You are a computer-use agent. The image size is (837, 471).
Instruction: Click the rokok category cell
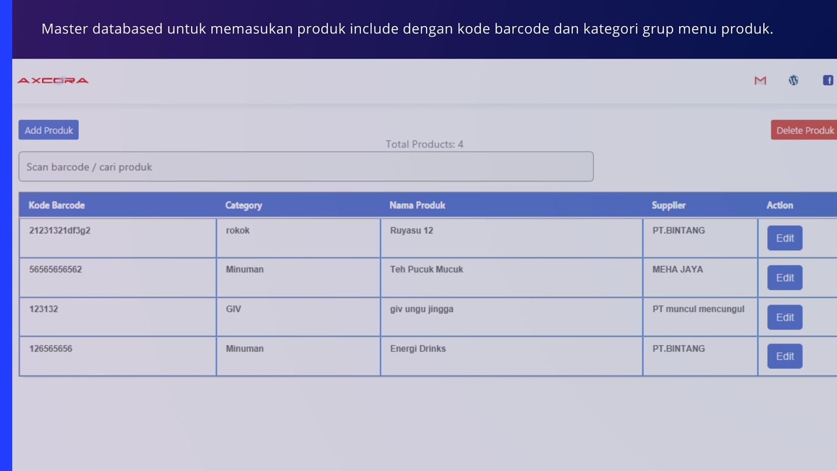pos(237,230)
